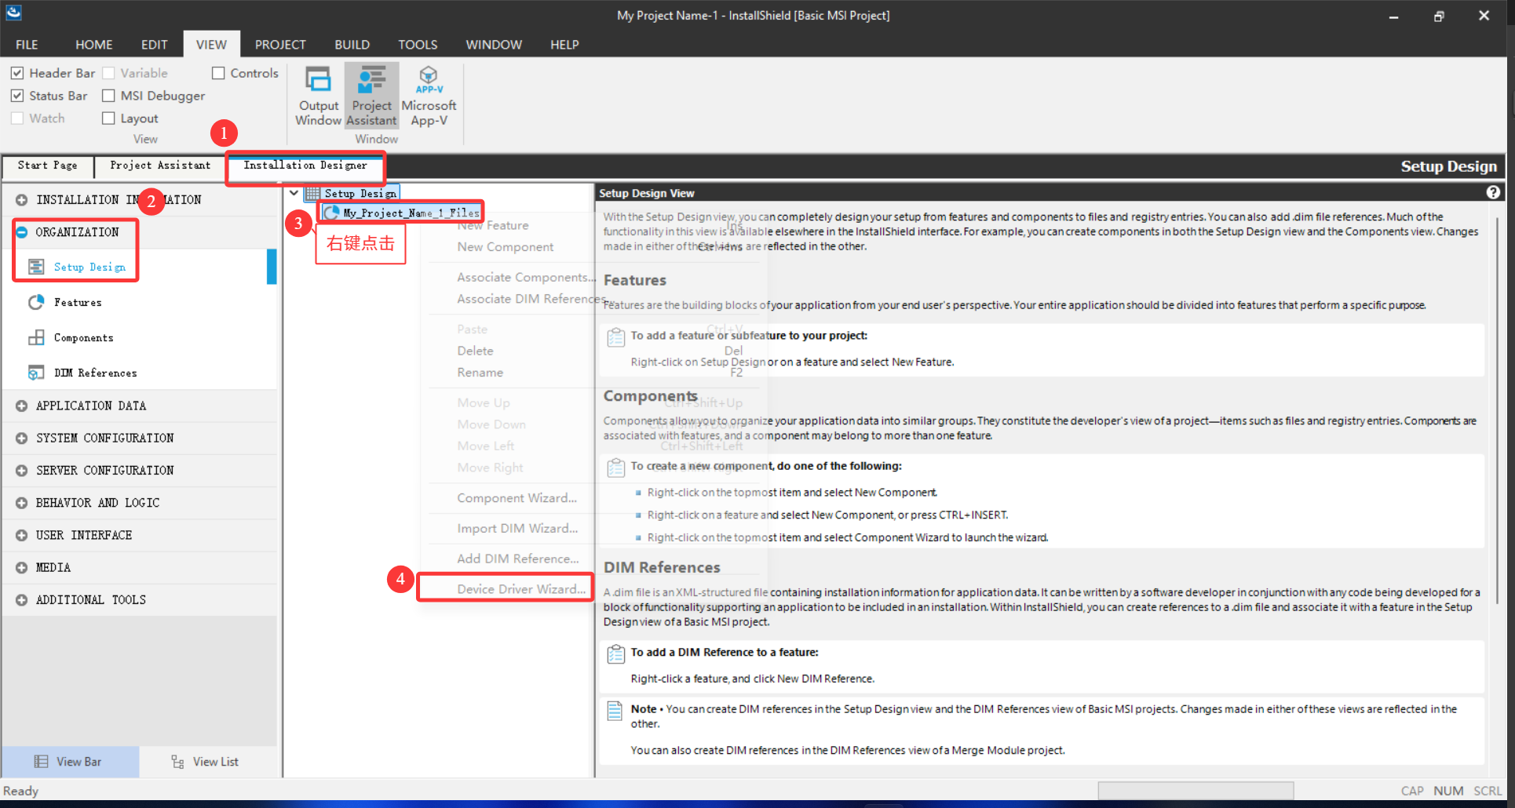This screenshot has height=808, width=1515.
Task: Choose Delete in context menu
Action: tap(476, 351)
